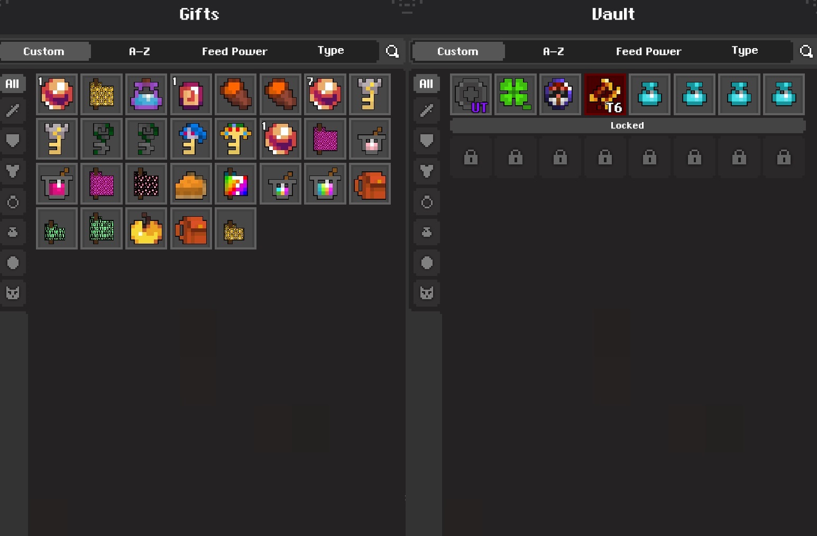
Task: Filter Gifts by pet cat icon
Action: pyautogui.click(x=13, y=292)
